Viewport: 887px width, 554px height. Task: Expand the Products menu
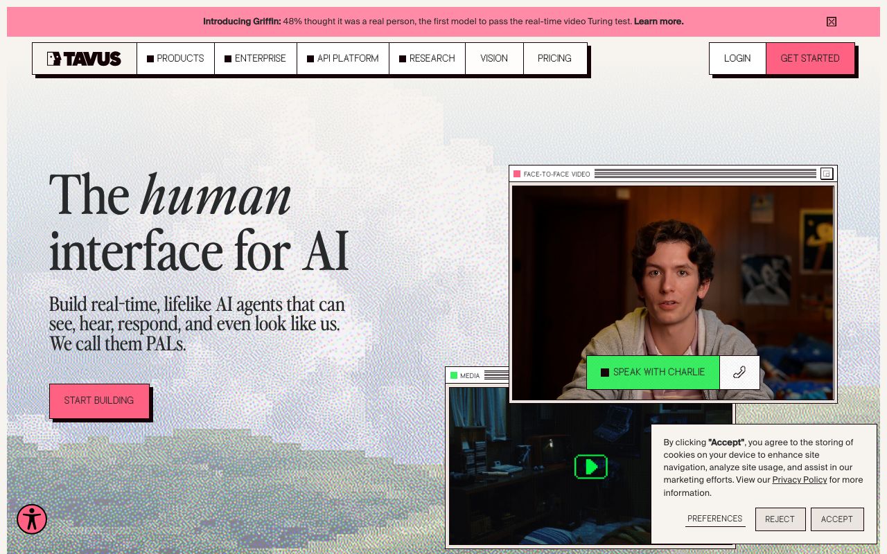coord(175,58)
